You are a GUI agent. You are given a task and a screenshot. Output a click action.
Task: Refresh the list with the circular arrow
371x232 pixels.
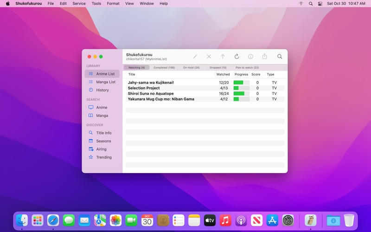pos(237,57)
